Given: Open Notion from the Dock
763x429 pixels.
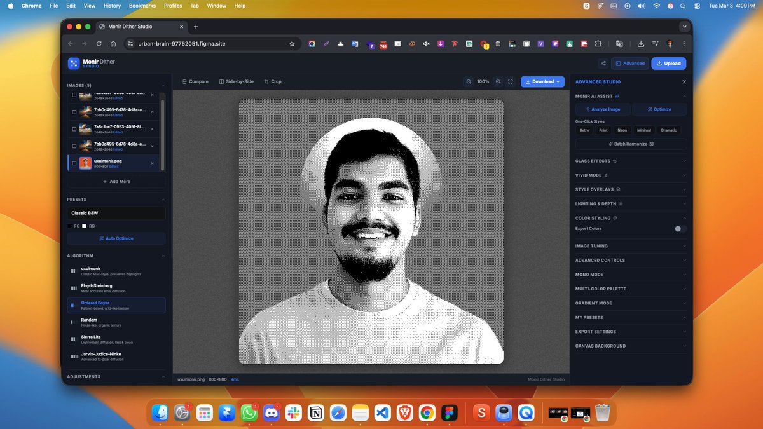Looking at the screenshot, I should (315, 412).
